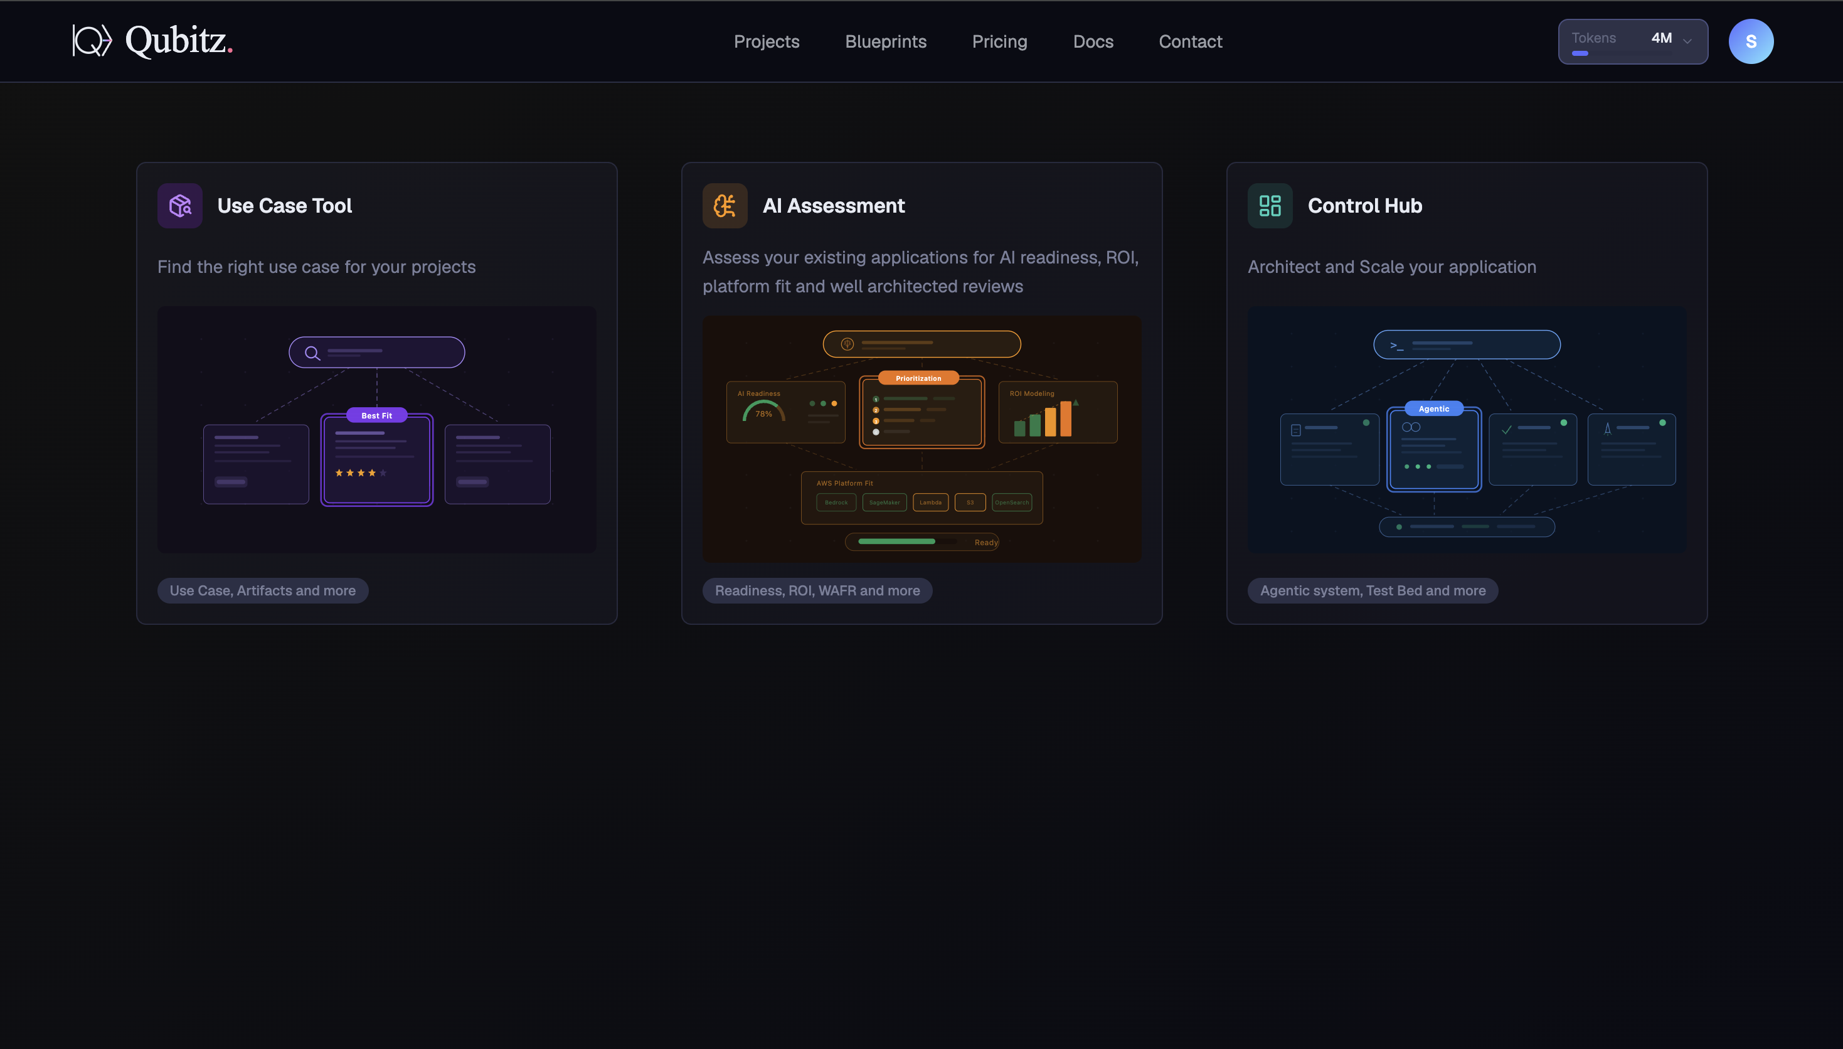This screenshot has height=1049, width=1843.
Task: Click the S3 chip
Action: (969, 502)
